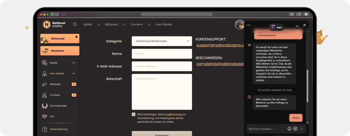
Task: Click the attachment icon in chat input
Action: [295, 128]
